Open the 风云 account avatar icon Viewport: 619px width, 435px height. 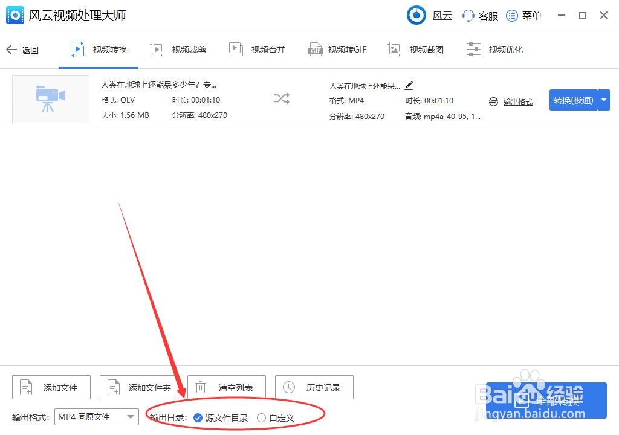tap(416, 15)
